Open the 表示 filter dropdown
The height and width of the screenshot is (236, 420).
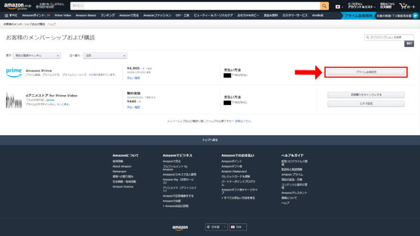(37, 56)
